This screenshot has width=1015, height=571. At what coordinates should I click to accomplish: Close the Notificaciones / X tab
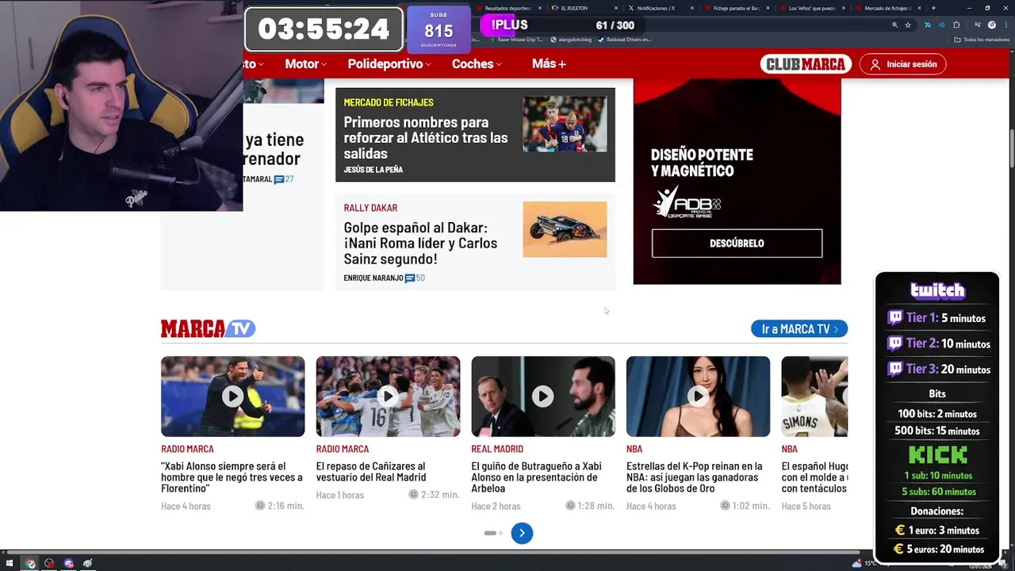tap(692, 8)
